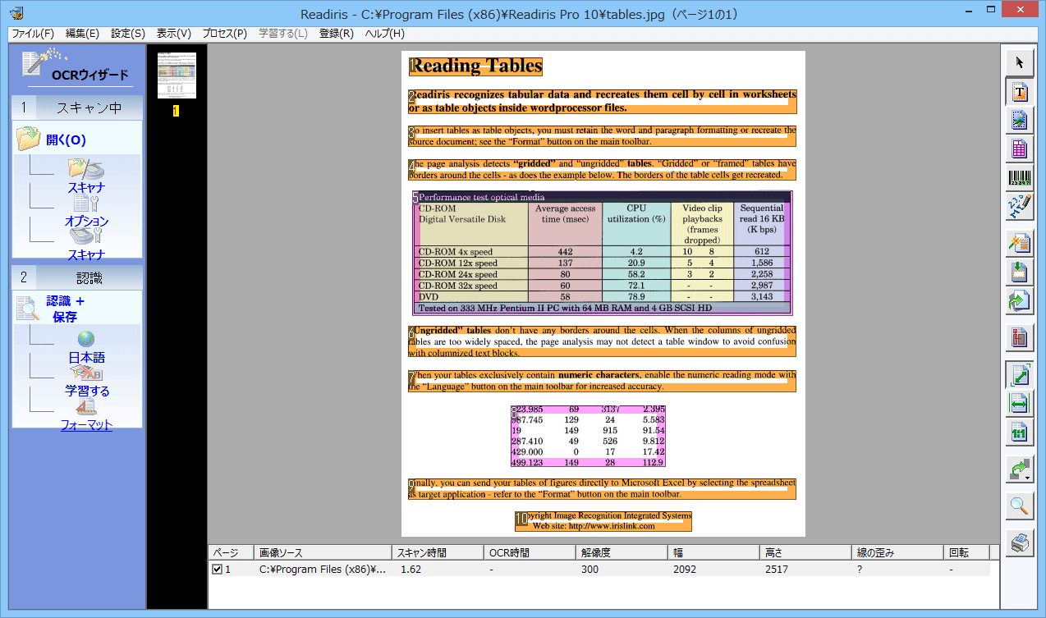Click the fit-to-width zoom icon
This screenshot has height=618, width=1046.
tap(1020, 403)
